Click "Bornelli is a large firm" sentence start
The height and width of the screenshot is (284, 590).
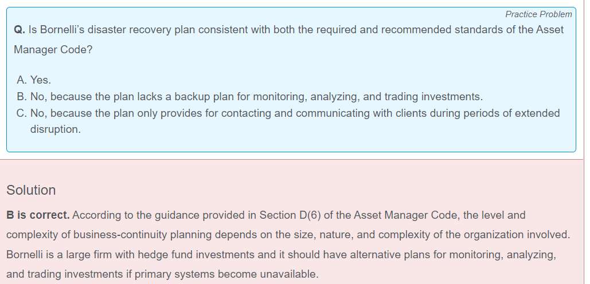pyautogui.click(x=59, y=254)
